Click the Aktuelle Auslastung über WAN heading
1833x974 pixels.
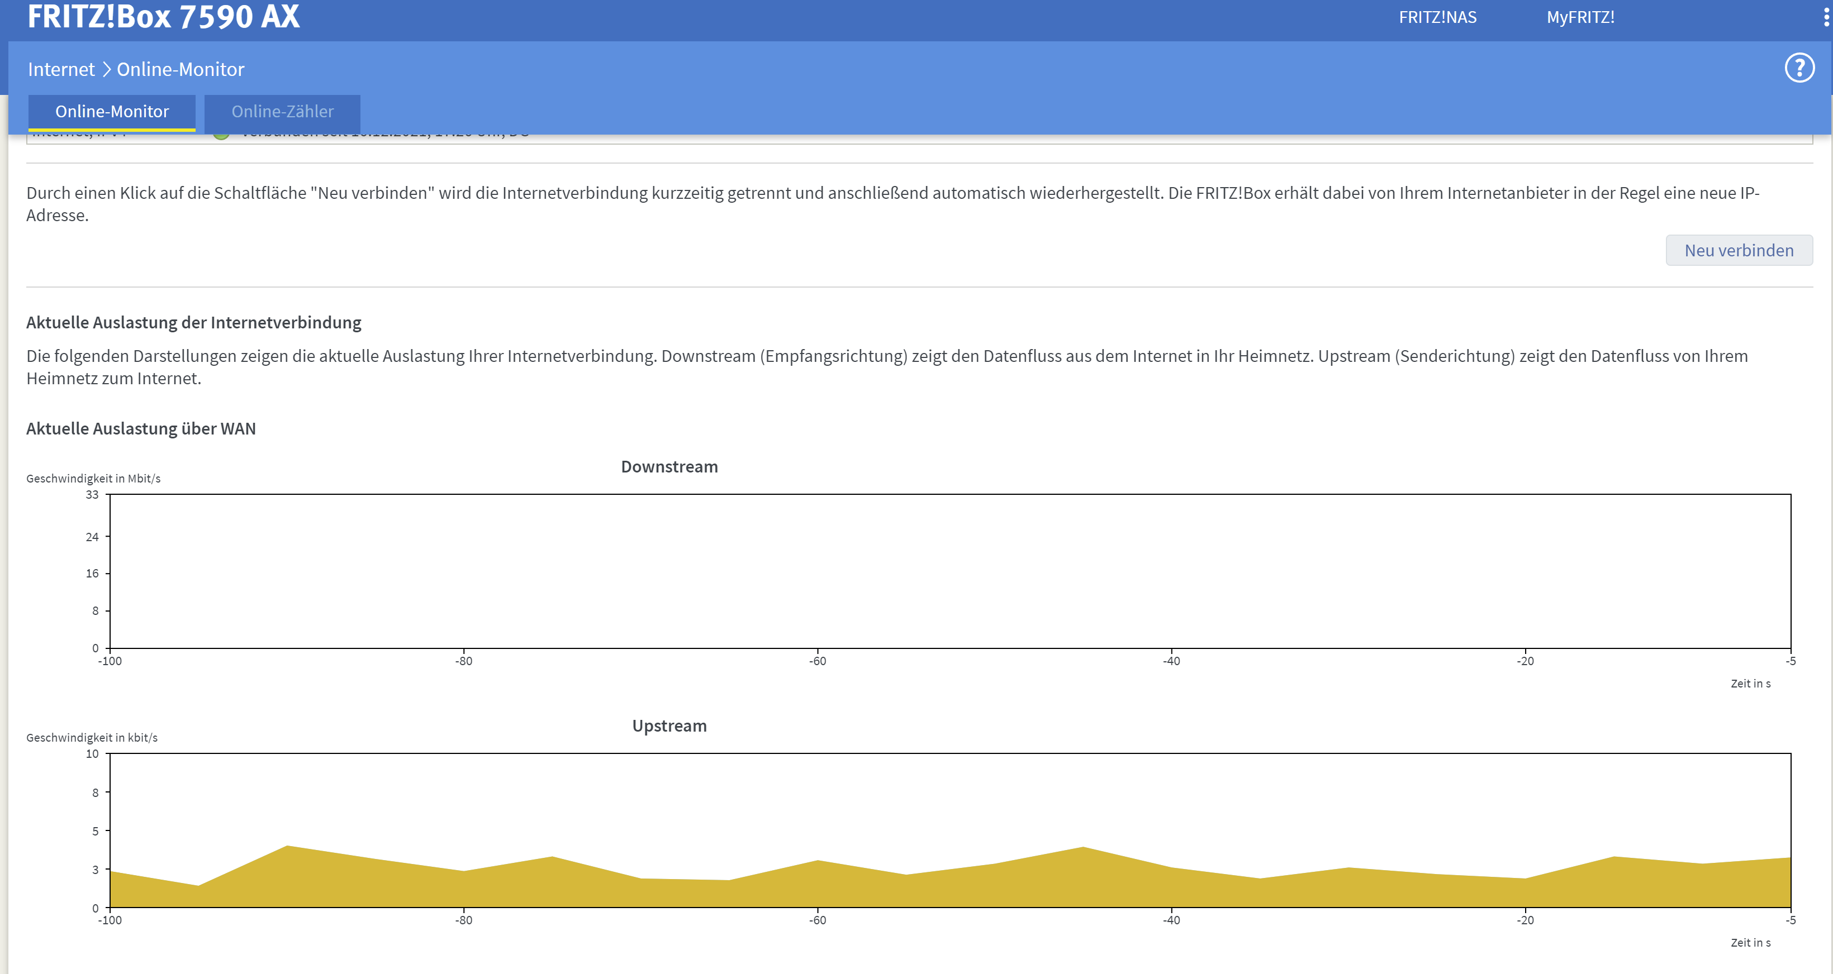(141, 429)
